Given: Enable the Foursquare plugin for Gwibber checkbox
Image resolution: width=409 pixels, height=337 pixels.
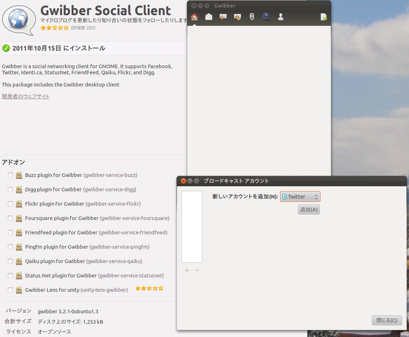Looking at the screenshot, I should pyautogui.click(x=10, y=218).
